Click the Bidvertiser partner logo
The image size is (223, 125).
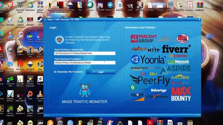pos(159,90)
